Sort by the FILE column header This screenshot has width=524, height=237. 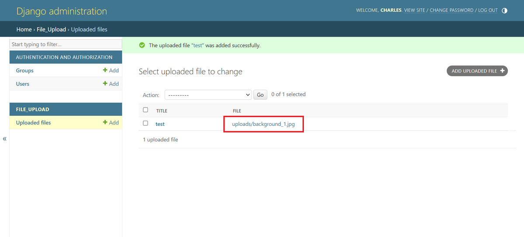coord(237,111)
